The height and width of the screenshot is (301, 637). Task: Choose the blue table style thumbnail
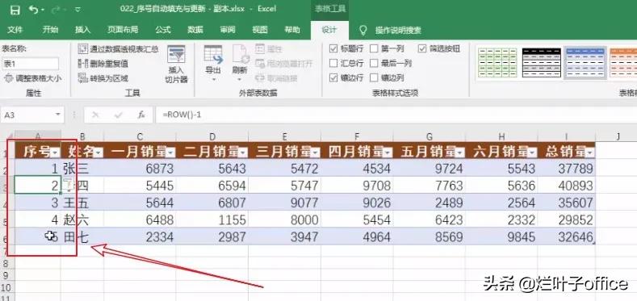click(585, 63)
